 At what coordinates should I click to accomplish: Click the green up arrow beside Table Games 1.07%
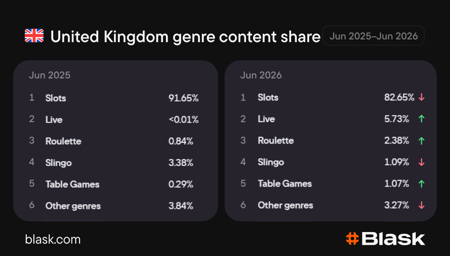pyautogui.click(x=421, y=184)
